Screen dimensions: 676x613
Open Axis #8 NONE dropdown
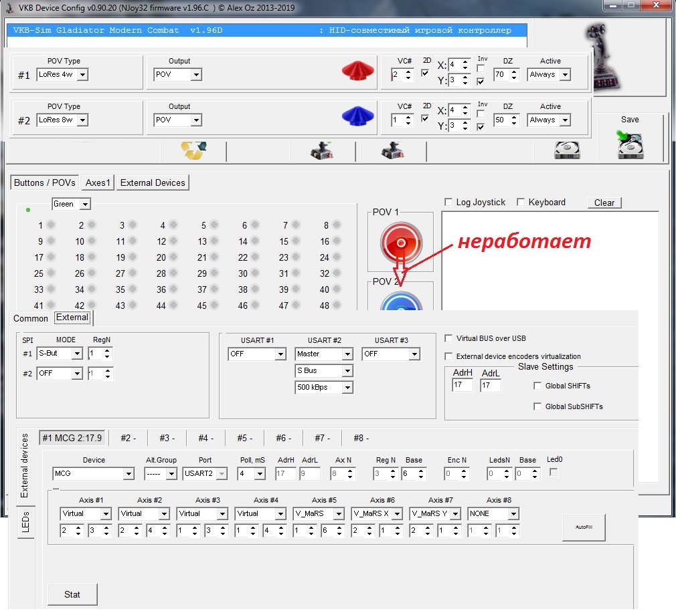(513, 513)
